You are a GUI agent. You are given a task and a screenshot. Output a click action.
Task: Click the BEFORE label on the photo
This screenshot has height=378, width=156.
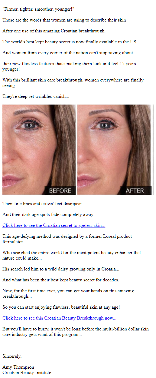coord(60,191)
